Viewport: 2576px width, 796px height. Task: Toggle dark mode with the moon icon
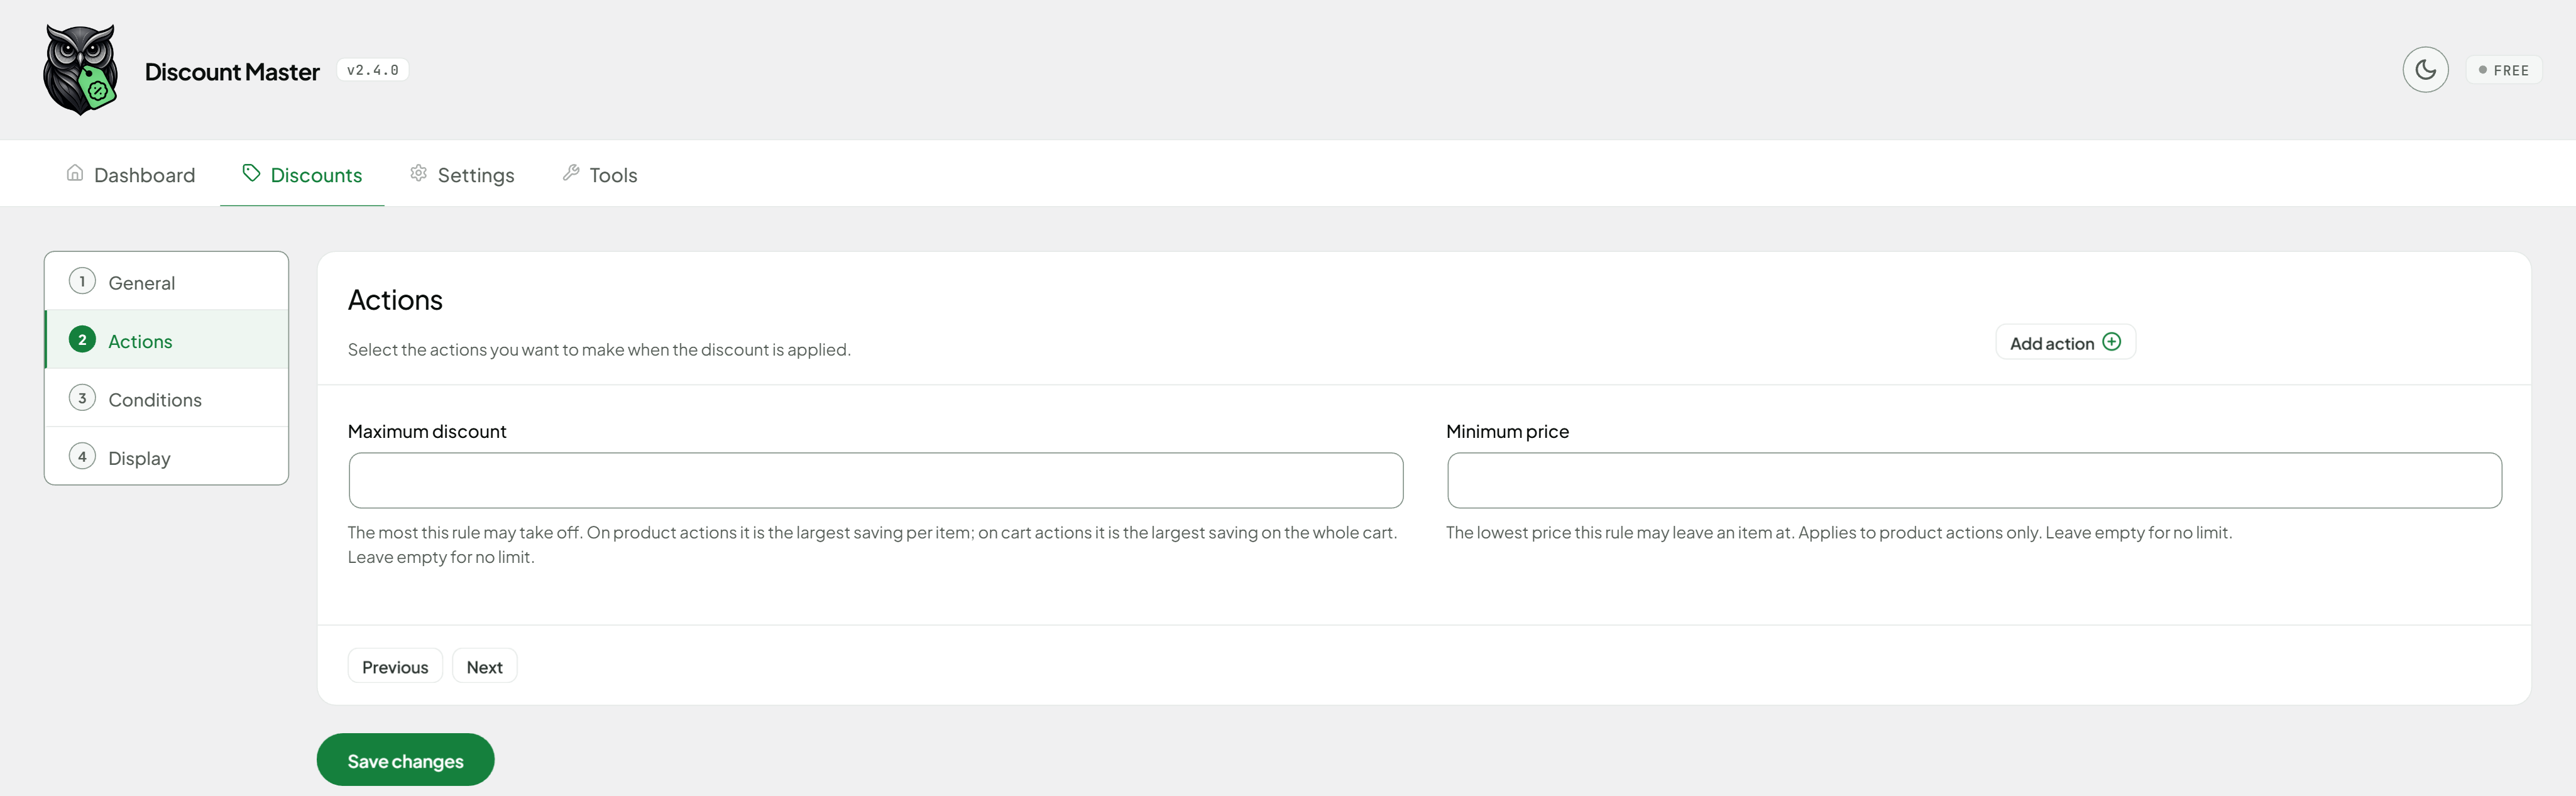tap(2425, 70)
